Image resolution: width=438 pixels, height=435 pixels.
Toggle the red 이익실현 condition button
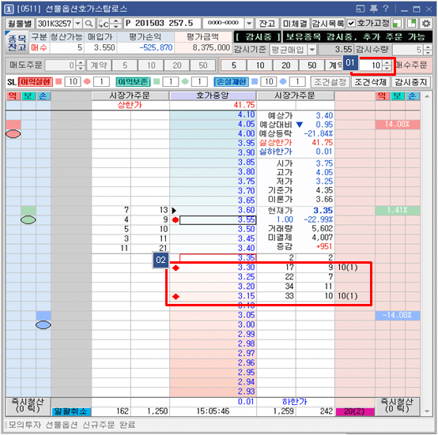36,81
